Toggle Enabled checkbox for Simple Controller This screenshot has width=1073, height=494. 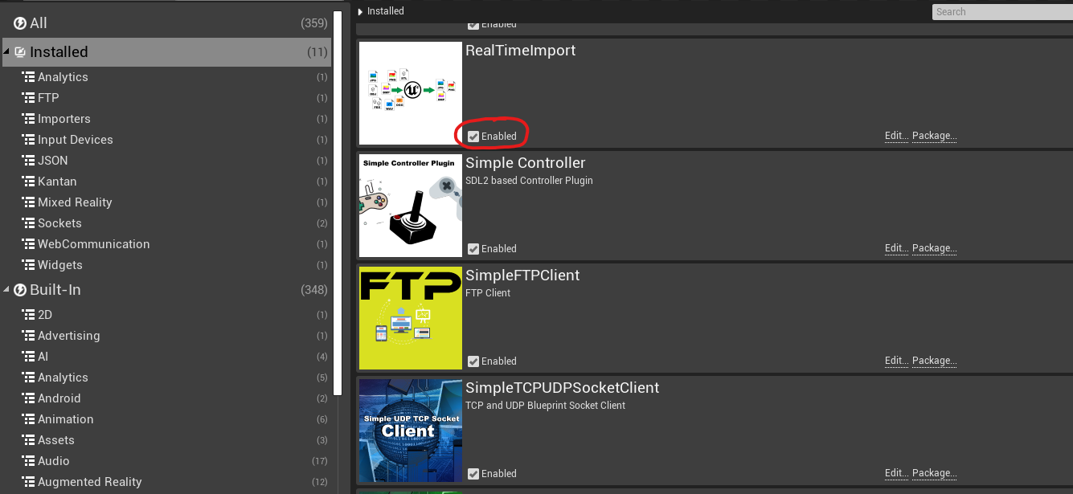pos(473,249)
